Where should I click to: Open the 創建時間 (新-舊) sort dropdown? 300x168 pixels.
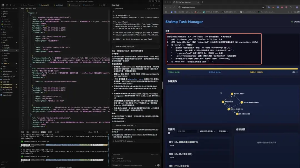207,131
